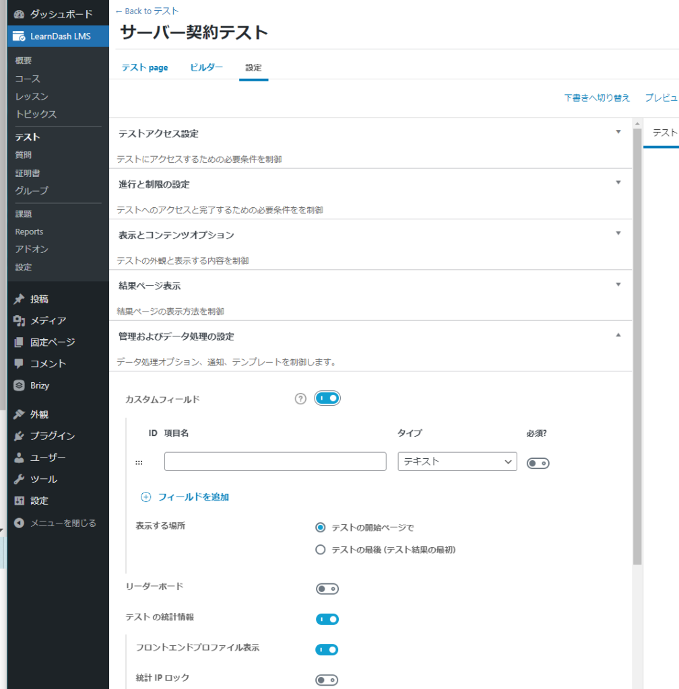Collapse the 管理およびデータ処理の設定 section
This screenshot has width=679, height=689.
click(618, 335)
